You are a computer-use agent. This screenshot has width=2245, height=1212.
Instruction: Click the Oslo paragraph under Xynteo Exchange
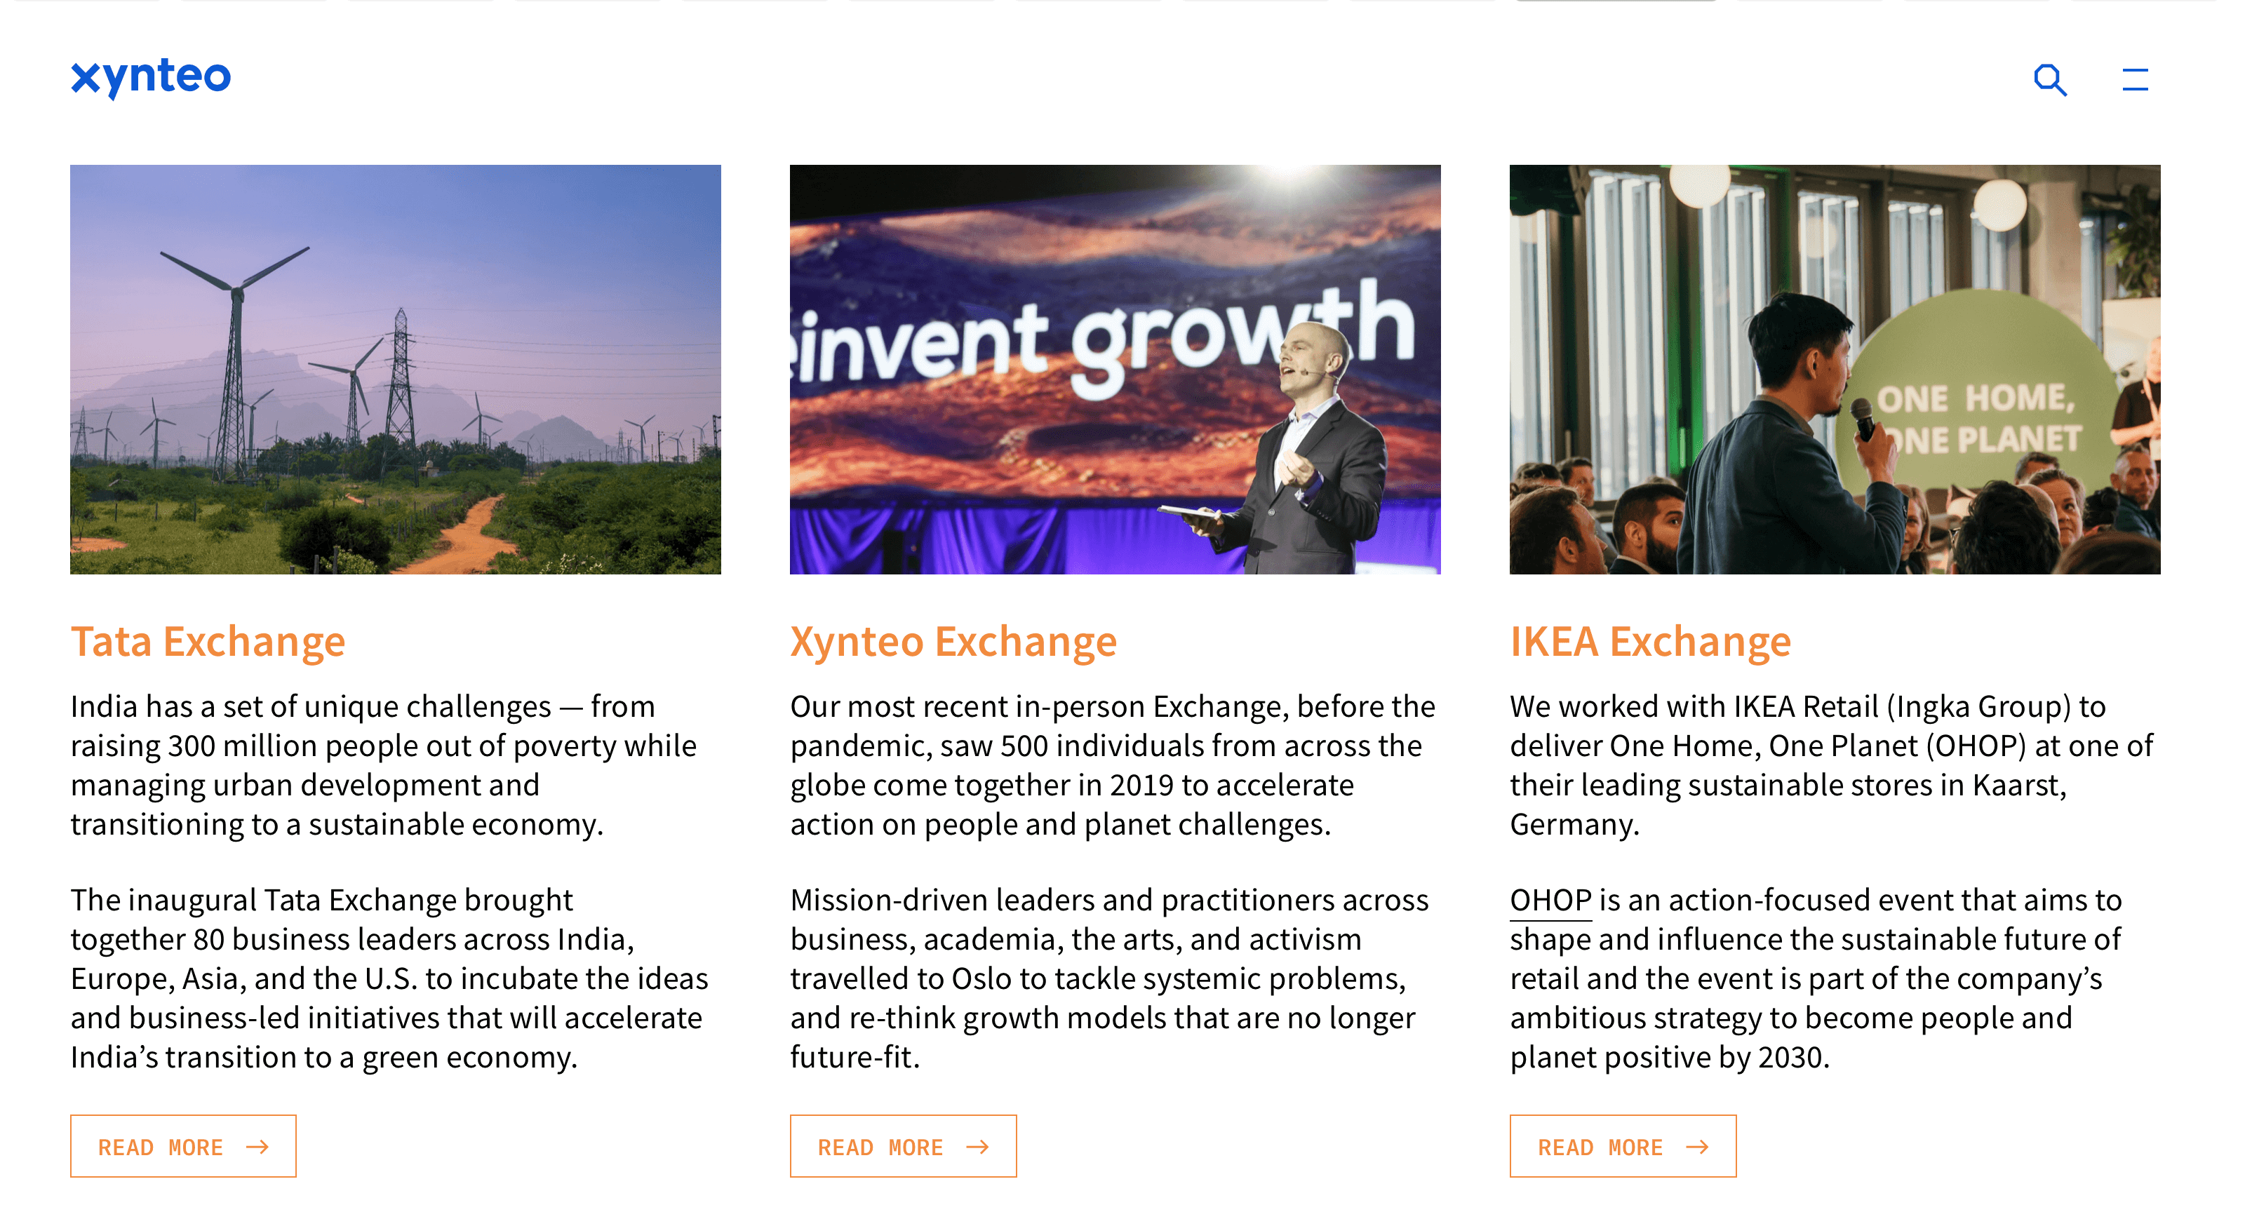click(x=1109, y=978)
